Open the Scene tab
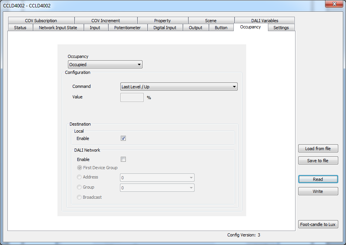The height and width of the screenshot is (245, 346). click(x=211, y=21)
